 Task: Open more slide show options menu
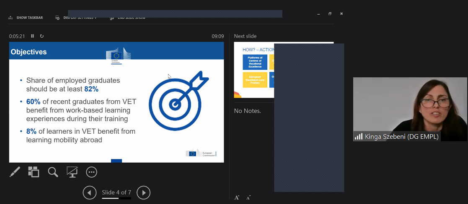pyautogui.click(x=91, y=172)
